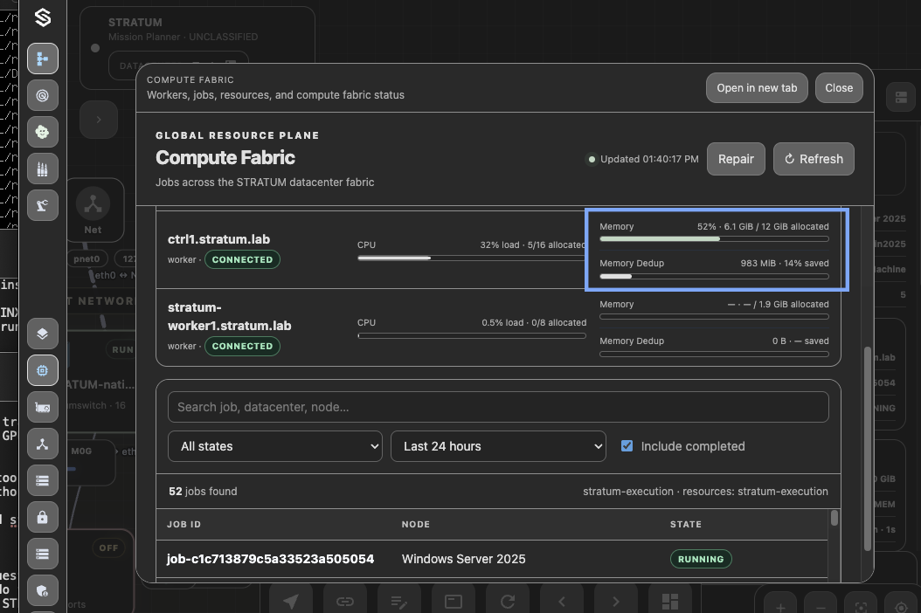This screenshot has height=613, width=921.
Task: Open the Last 24 hours time dropdown
Action: point(498,446)
